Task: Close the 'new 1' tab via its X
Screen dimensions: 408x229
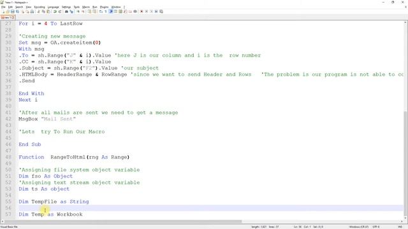Action: [x=13, y=17]
